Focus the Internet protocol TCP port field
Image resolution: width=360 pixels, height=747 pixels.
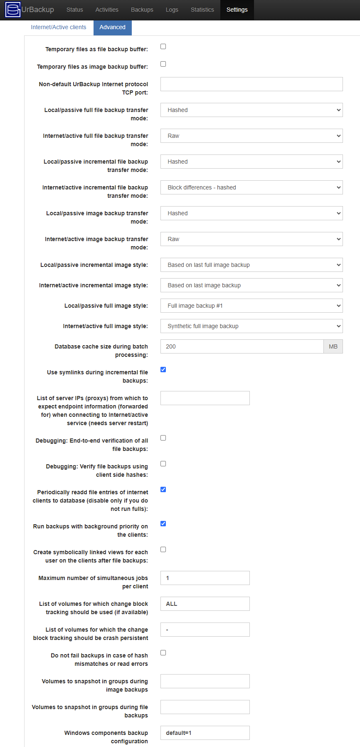pos(252,84)
